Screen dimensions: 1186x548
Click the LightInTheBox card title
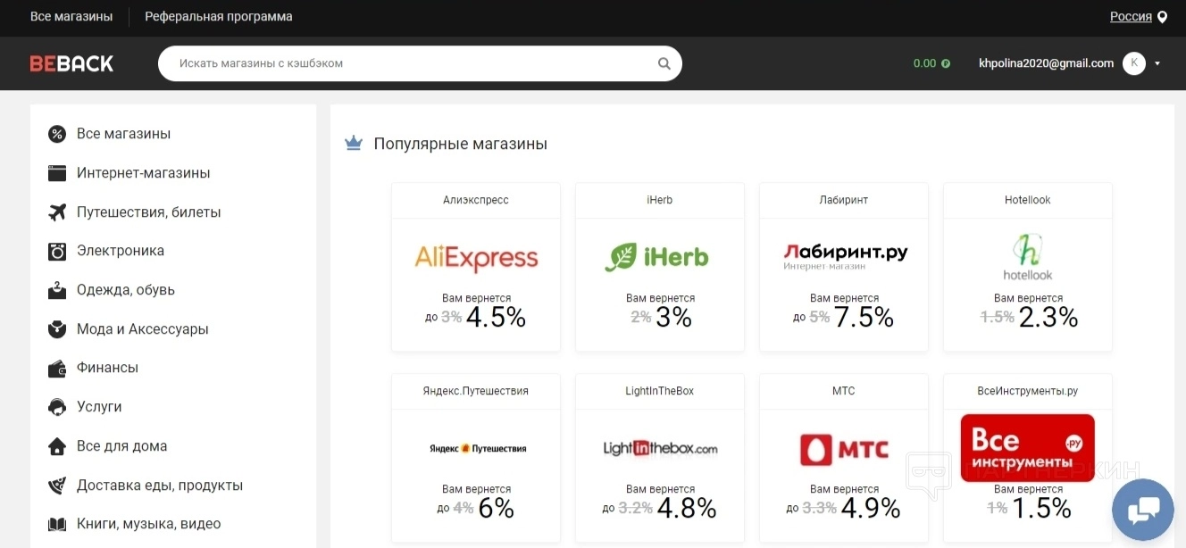(x=660, y=391)
